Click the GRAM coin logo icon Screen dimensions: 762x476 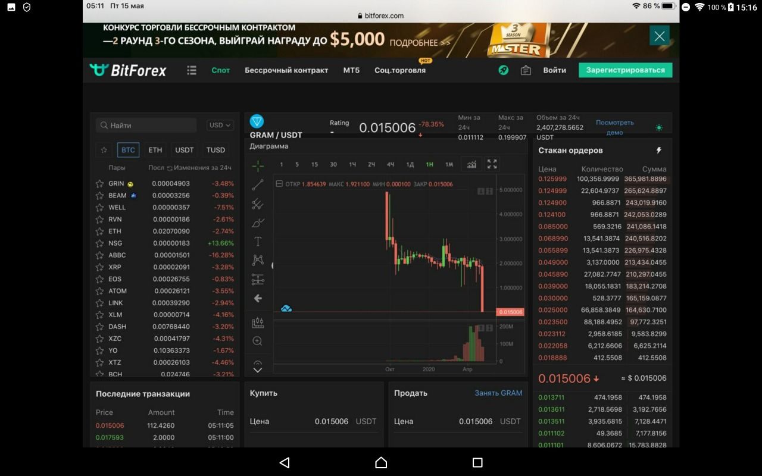257,122
